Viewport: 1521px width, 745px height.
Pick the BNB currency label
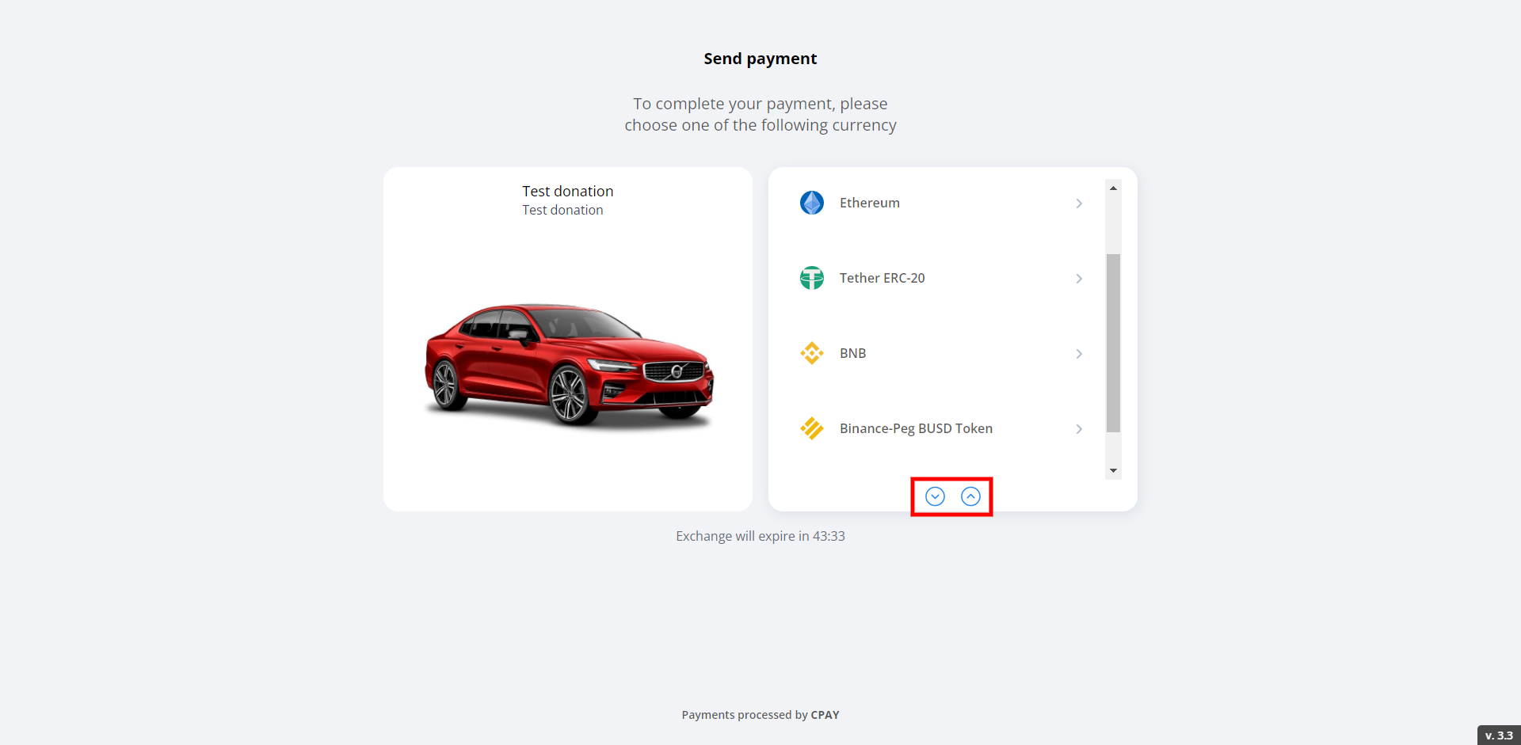(x=852, y=353)
